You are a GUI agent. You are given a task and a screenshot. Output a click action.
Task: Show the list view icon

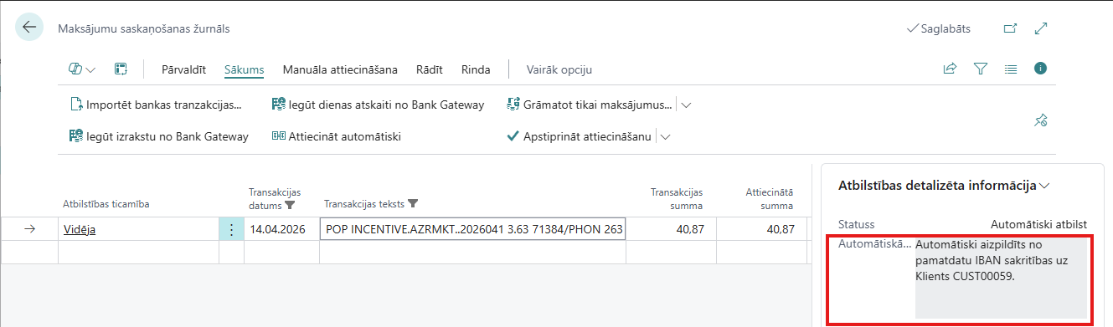tap(1010, 69)
